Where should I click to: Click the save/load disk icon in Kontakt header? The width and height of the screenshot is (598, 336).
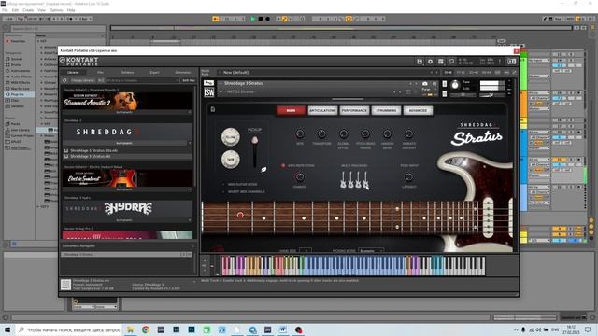[x=420, y=62]
